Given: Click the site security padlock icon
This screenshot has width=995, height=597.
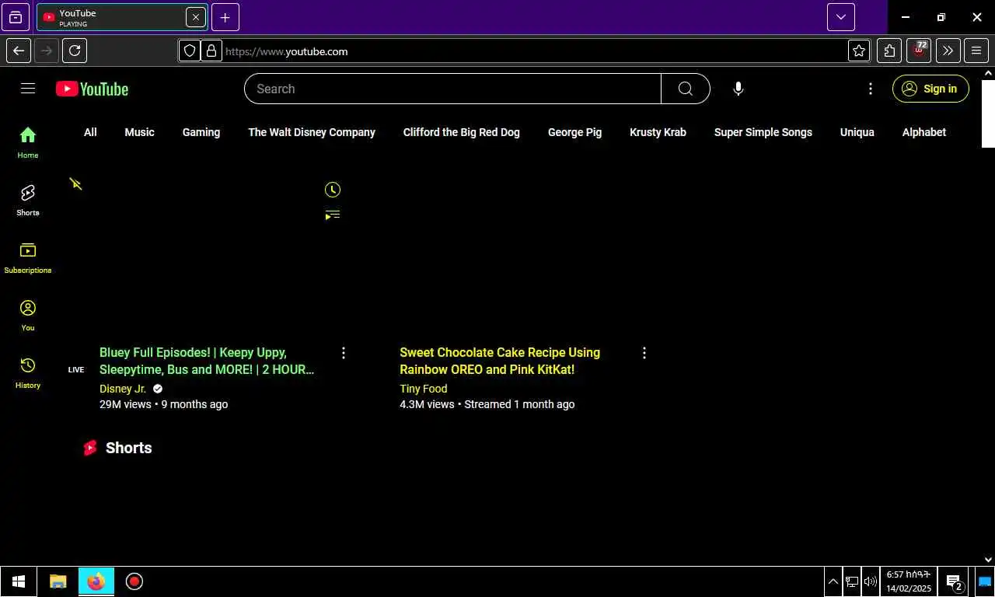Looking at the screenshot, I should (x=211, y=51).
